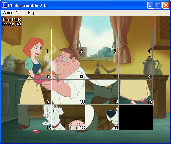Click the Moves: 140 counter
Viewport: 171px width, 144px height.
point(12,24)
